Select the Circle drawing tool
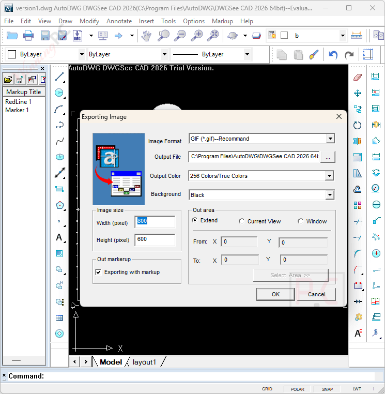 pos(59,93)
